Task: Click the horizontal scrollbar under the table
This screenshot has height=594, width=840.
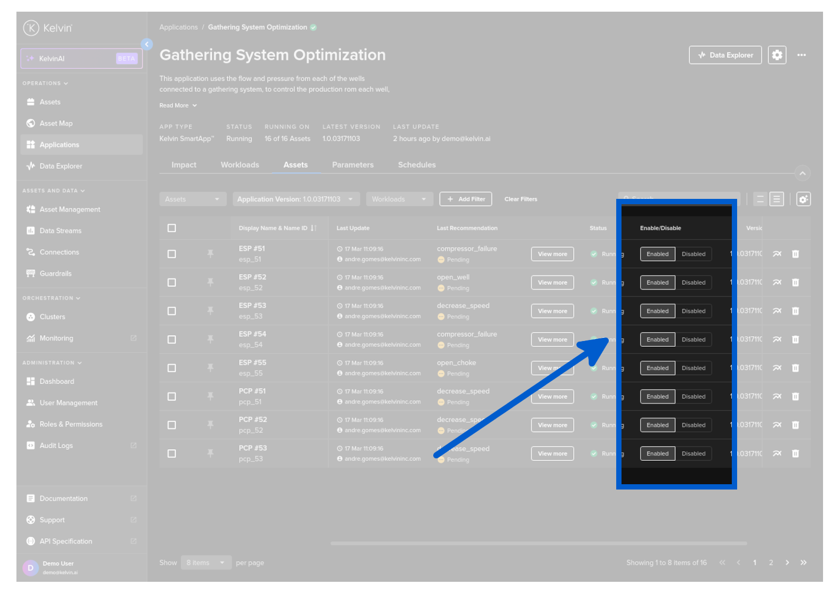Action: click(538, 544)
